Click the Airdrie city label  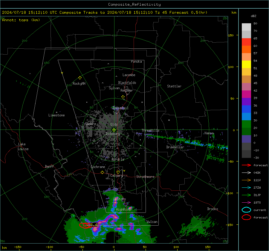tap(118, 159)
